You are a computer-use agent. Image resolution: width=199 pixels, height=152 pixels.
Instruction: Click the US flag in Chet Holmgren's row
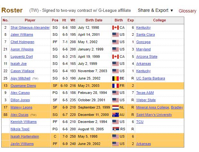coord(116,42)
